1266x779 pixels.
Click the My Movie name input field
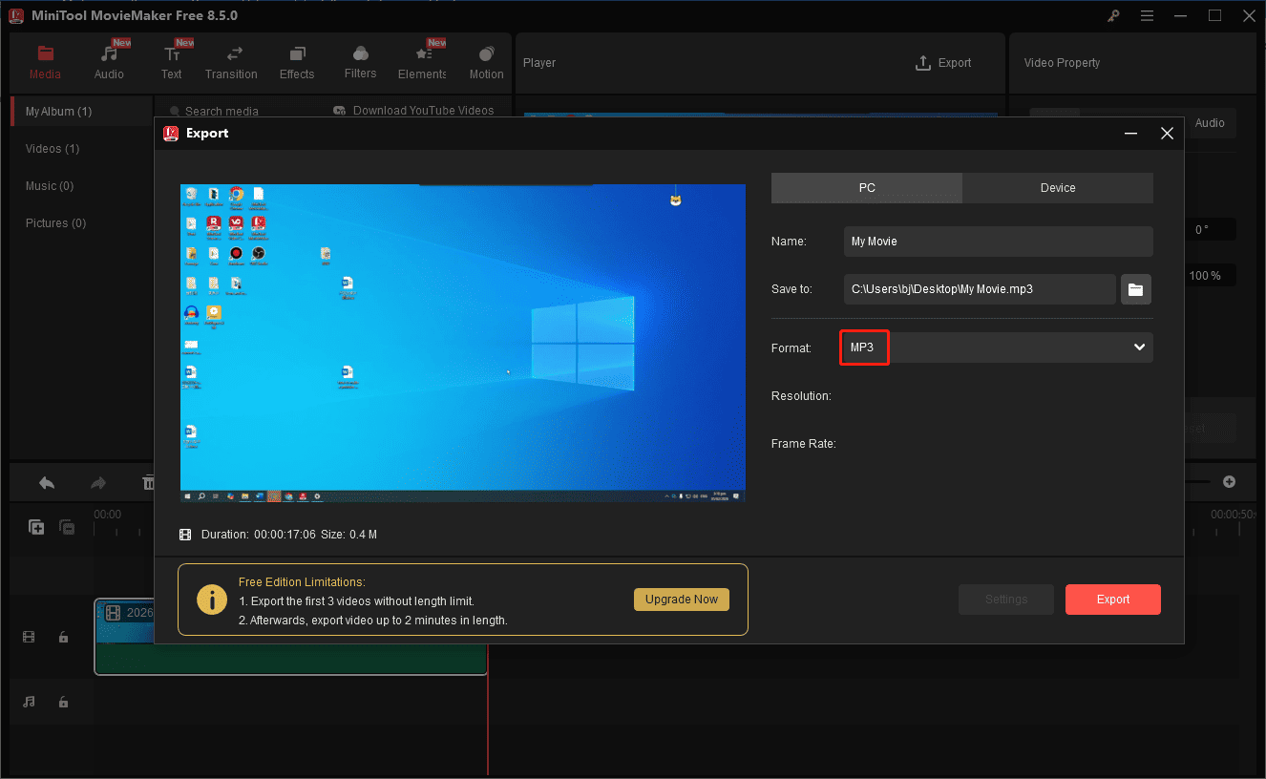997,242
